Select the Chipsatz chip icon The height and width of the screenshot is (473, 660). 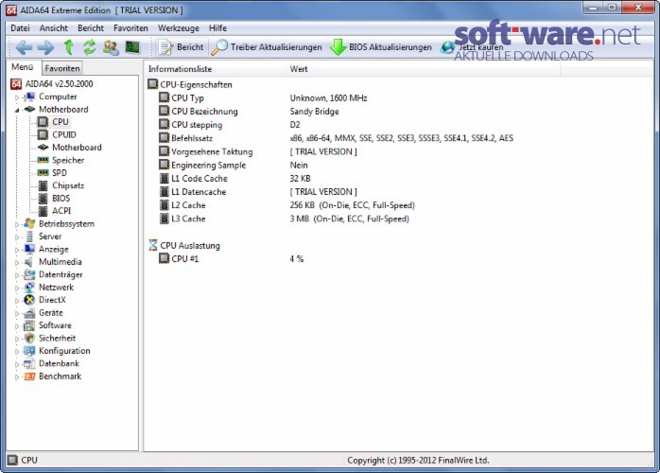(43, 185)
